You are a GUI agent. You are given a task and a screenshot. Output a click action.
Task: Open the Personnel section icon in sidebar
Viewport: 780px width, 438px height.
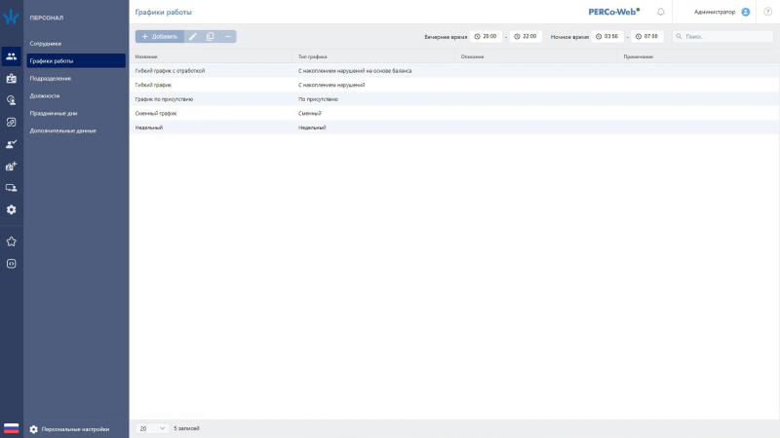[12, 55]
